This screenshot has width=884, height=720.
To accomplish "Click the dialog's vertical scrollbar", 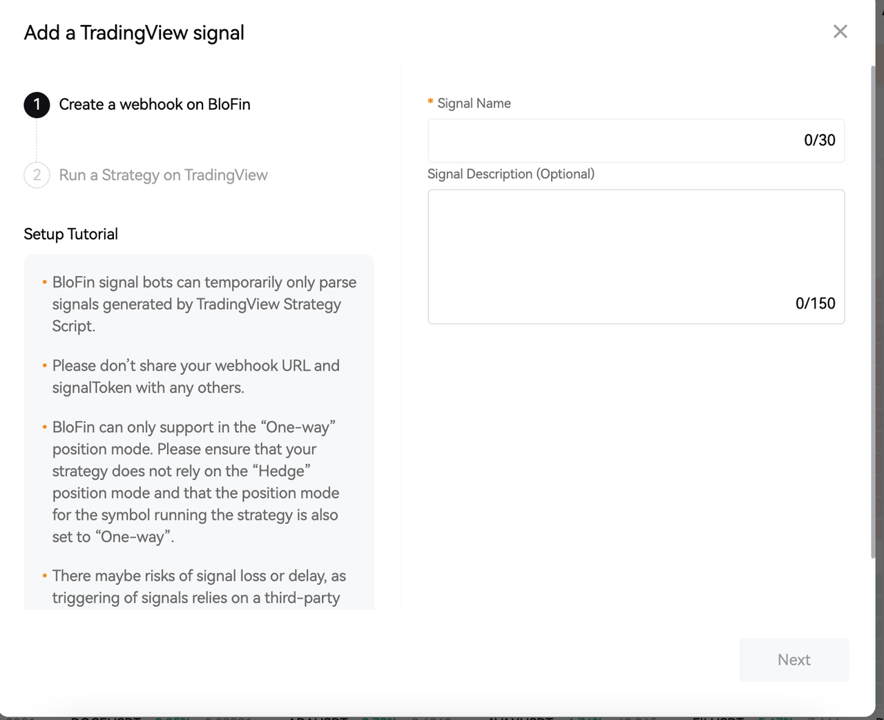I will click(x=873, y=311).
